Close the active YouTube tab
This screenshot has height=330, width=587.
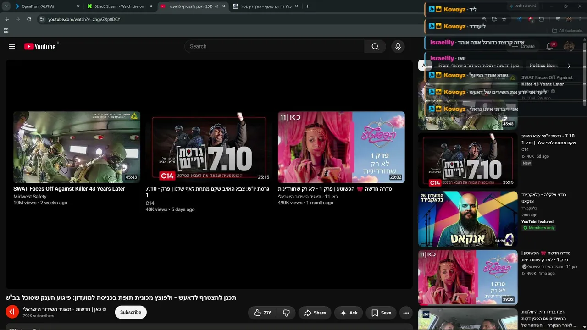(x=223, y=6)
